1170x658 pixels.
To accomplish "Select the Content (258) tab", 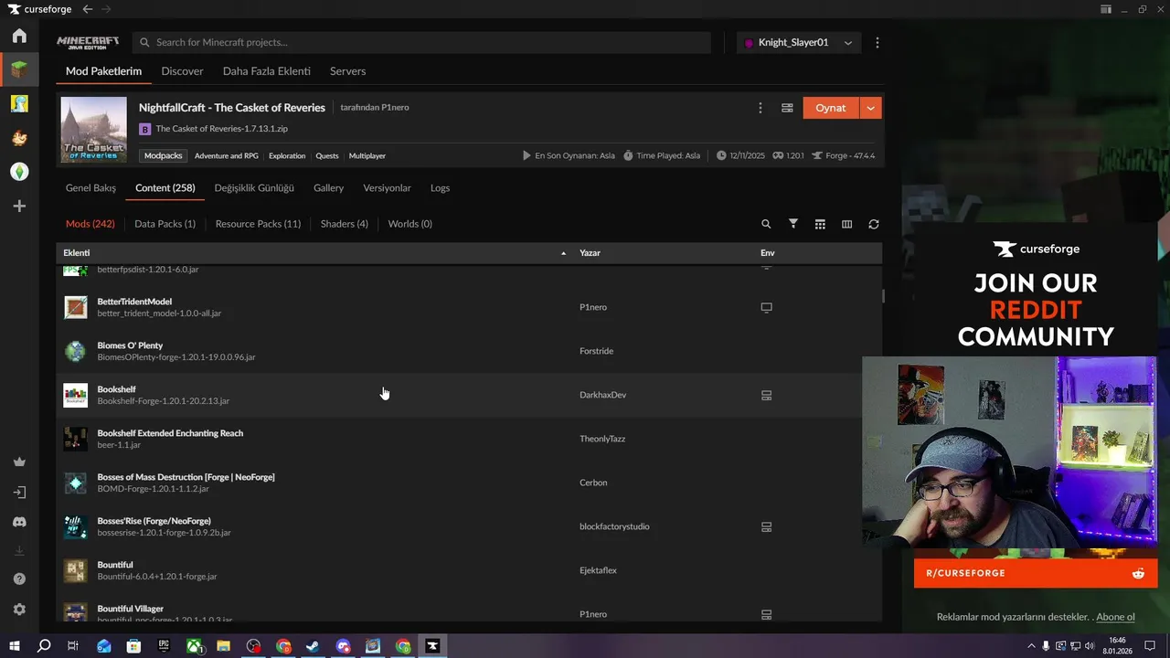I will coord(165,188).
